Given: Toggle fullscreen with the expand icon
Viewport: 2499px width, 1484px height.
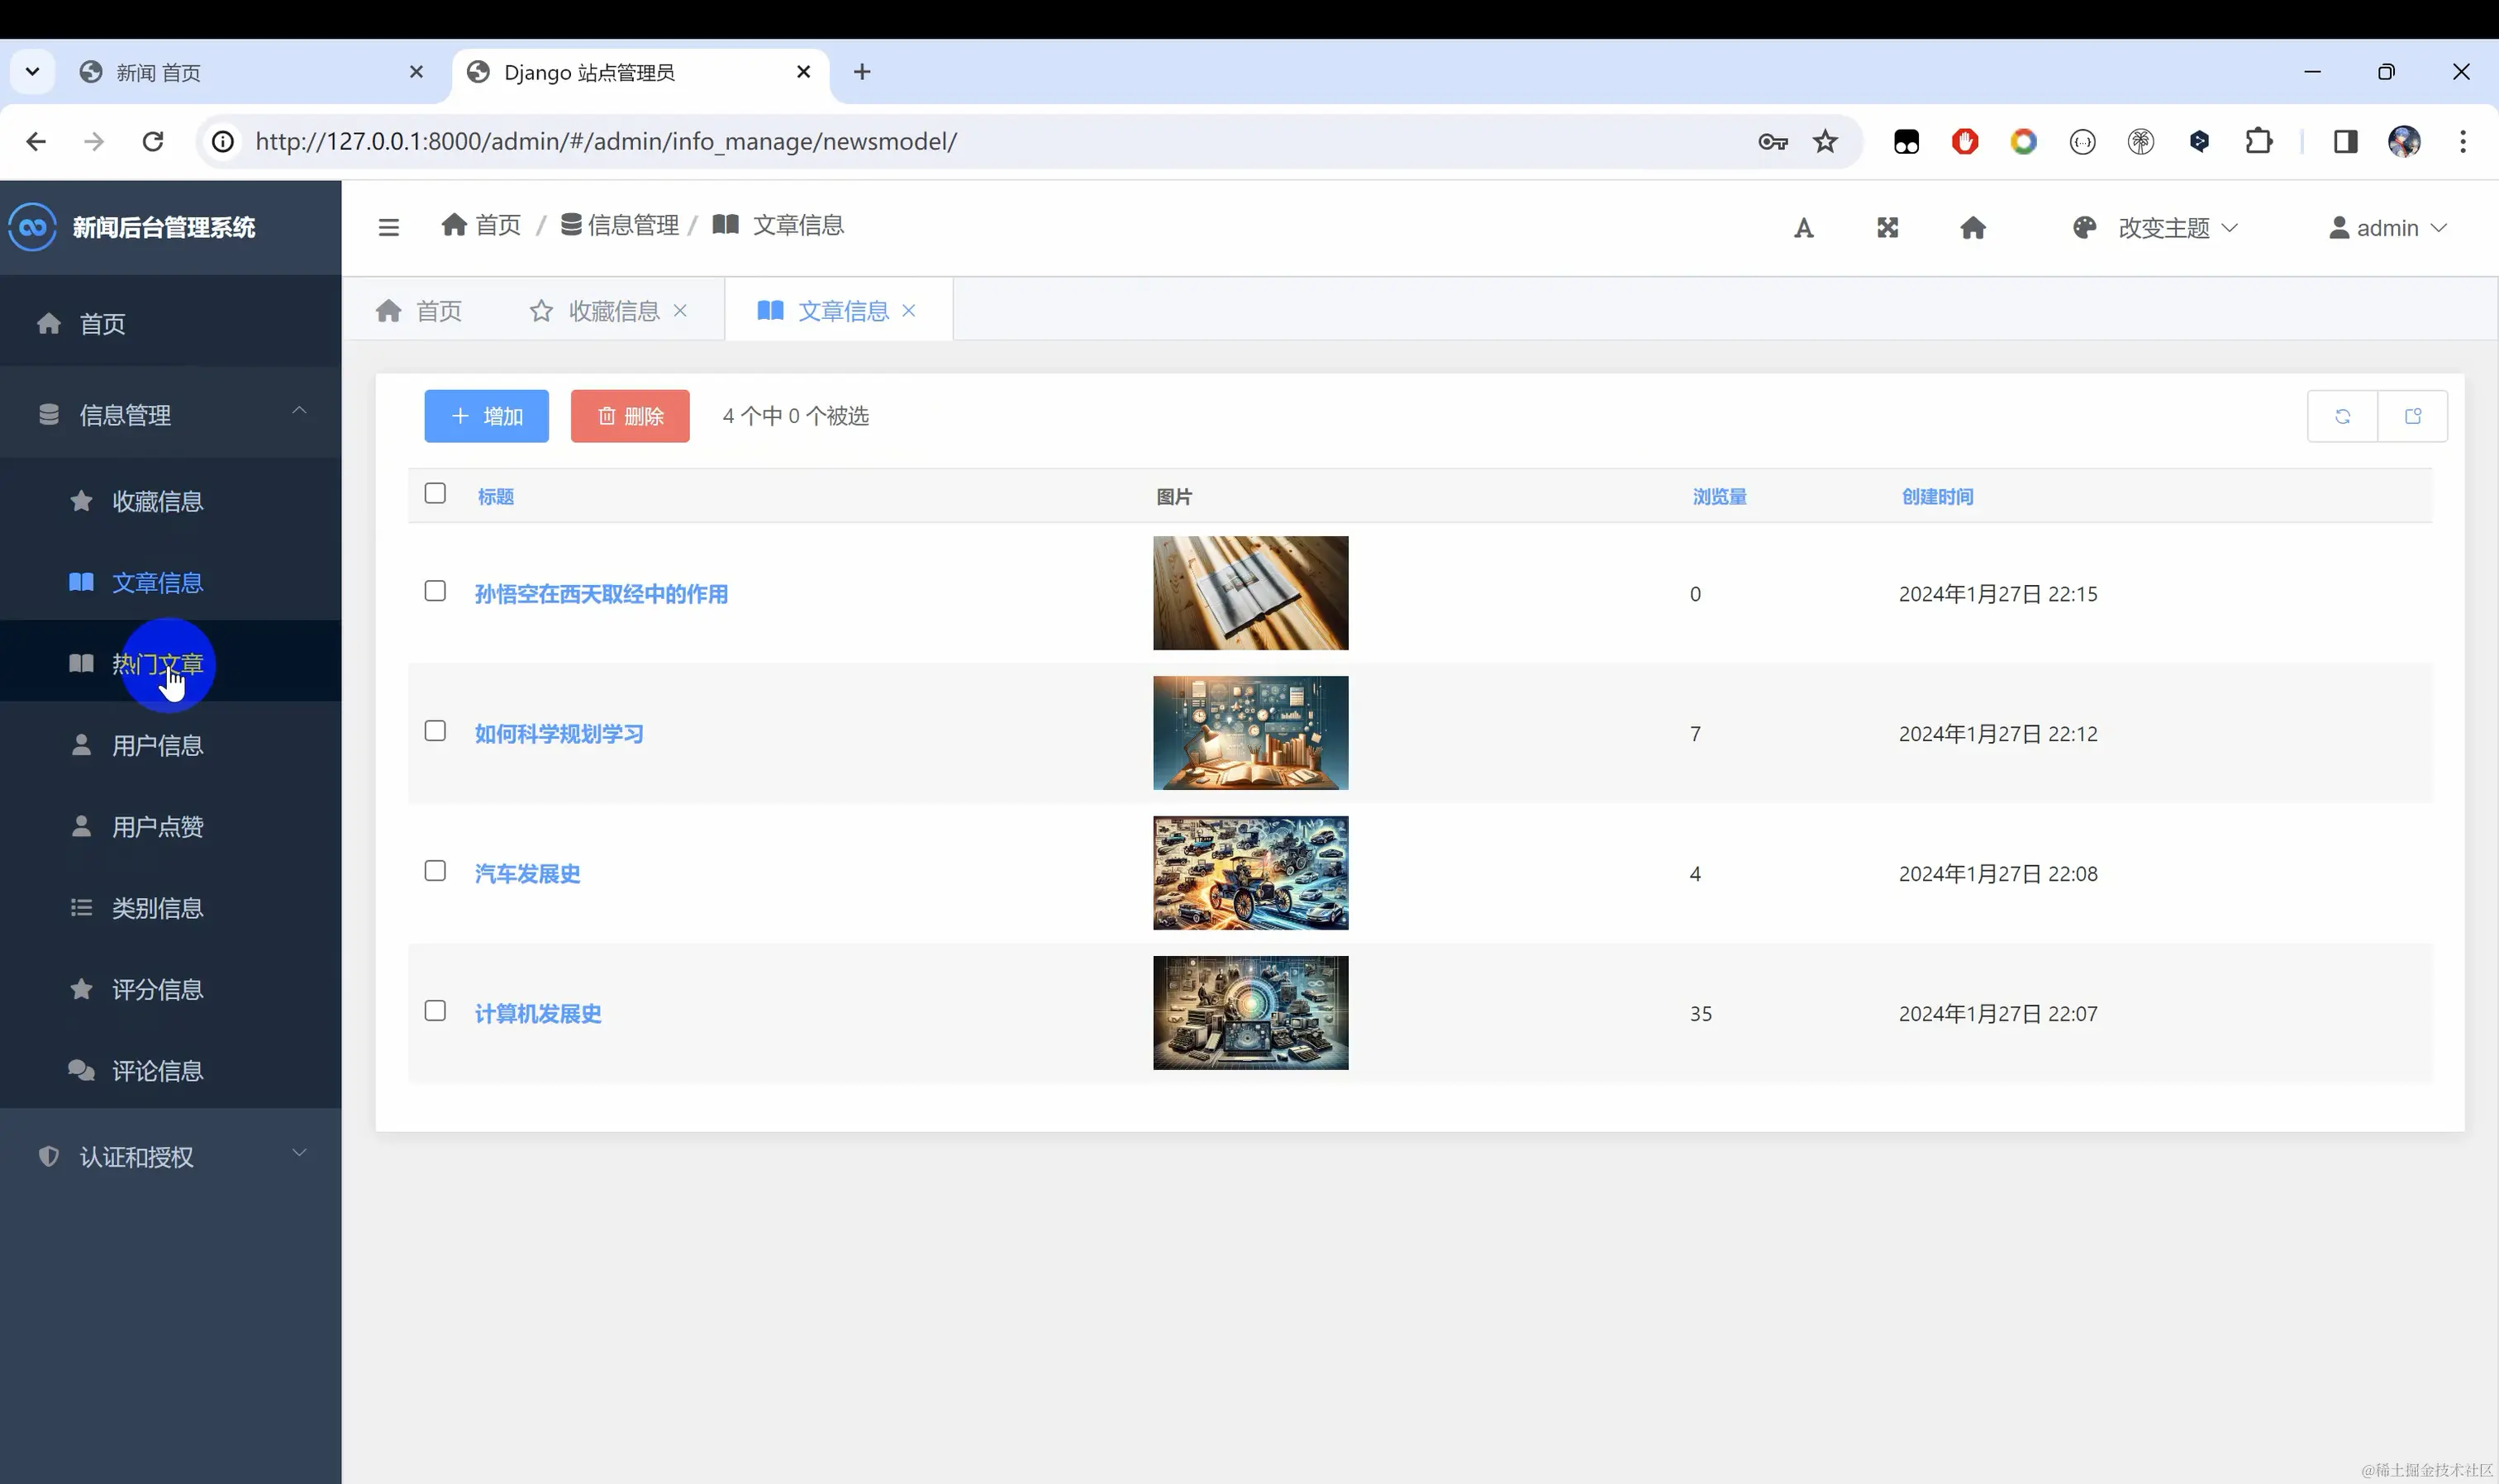Looking at the screenshot, I should [1887, 228].
